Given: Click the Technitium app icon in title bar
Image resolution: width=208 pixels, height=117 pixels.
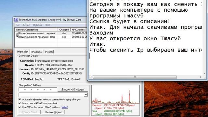Looking at the screenshot, I should pos(16,20).
